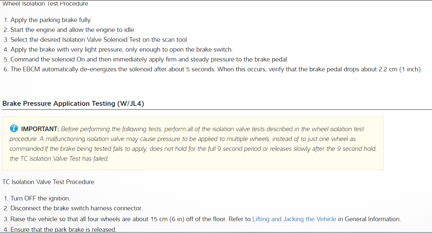Viewport: 432px width, 233px height.
Task: Click the Brake Pressure Application Testing (W/JL4) heading
Action: (73, 104)
